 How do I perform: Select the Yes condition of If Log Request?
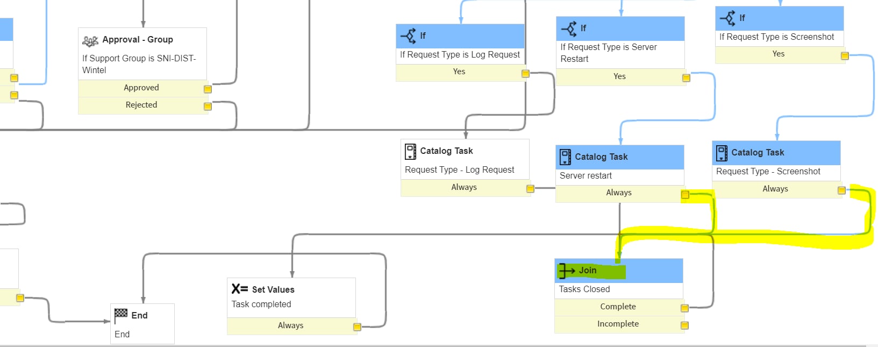click(x=459, y=72)
